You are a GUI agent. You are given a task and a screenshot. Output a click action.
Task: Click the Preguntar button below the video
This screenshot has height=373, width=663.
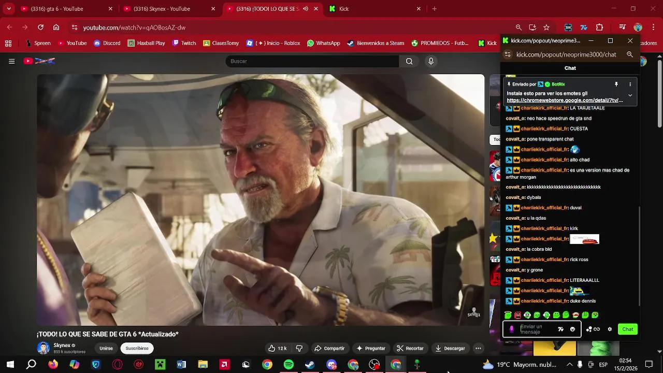coord(371,348)
